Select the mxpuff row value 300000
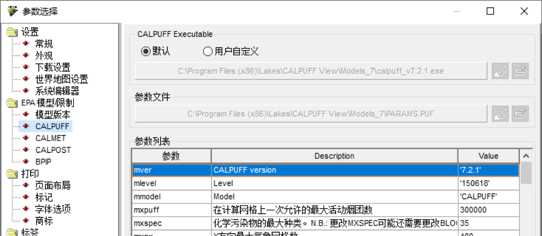The image size is (542, 236). coord(488,210)
